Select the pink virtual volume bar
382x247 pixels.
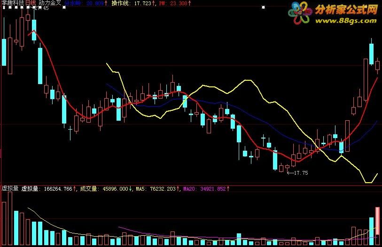(377, 221)
